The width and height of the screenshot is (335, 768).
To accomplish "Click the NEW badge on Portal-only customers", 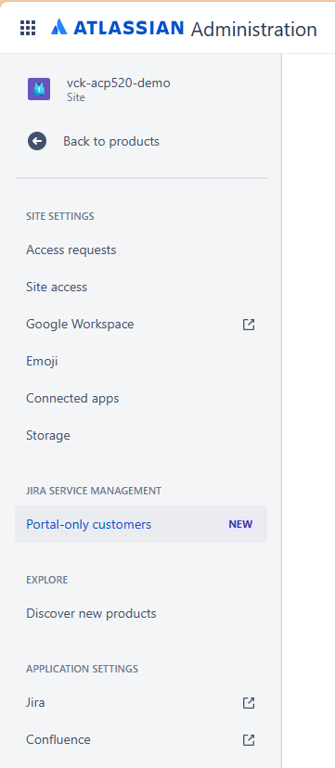I will click(x=240, y=524).
